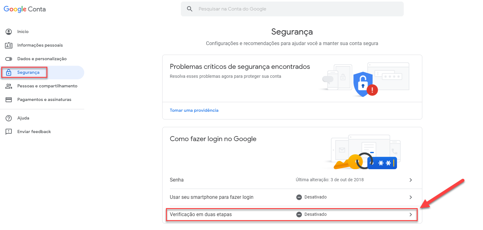Click the Dados e personalização toggle icon

[9, 59]
